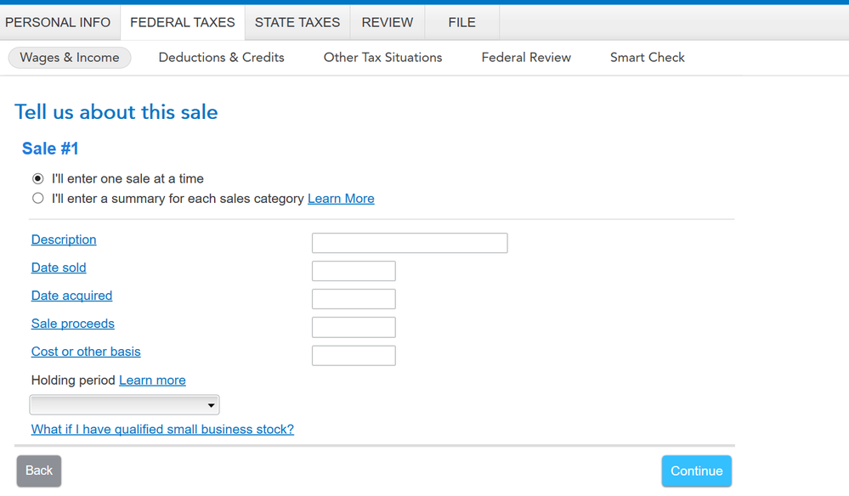Click the Back button

coord(39,471)
